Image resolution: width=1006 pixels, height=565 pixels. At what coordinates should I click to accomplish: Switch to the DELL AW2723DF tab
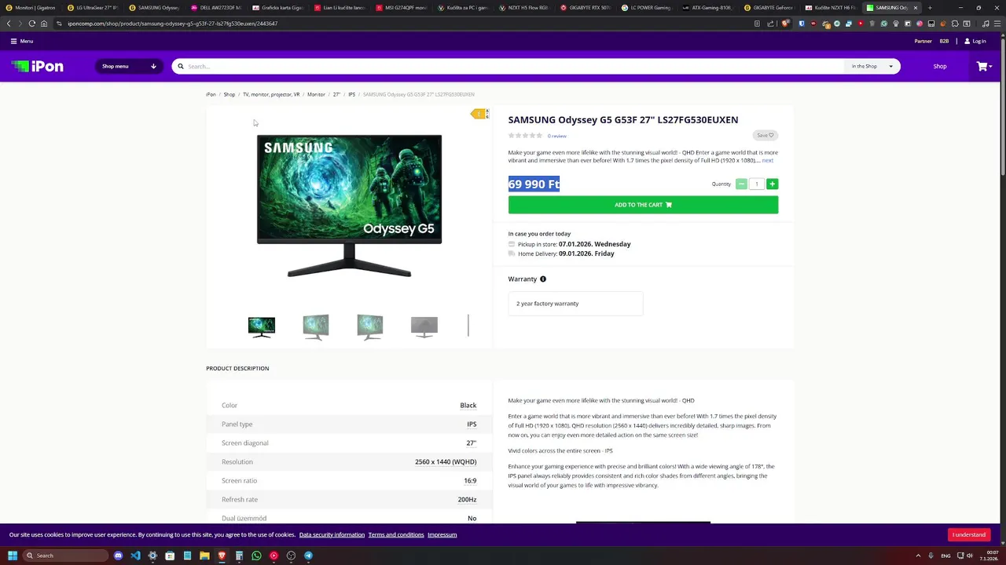(218, 8)
